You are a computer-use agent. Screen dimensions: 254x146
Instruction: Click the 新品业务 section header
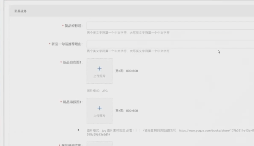(x=20, y=11)
